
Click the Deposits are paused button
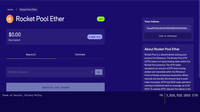click(x=55, y=87)
